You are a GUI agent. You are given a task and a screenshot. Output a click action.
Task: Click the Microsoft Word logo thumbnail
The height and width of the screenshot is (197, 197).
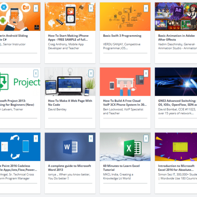pos(70,147)
